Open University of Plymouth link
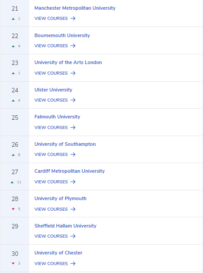 pos(61,198)
